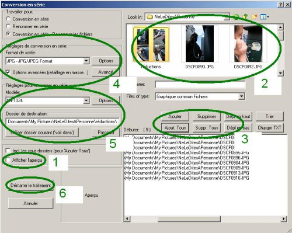
Task: Click the 'Ajouter' button
Action: pyautogui.click(x=175, y=116)
